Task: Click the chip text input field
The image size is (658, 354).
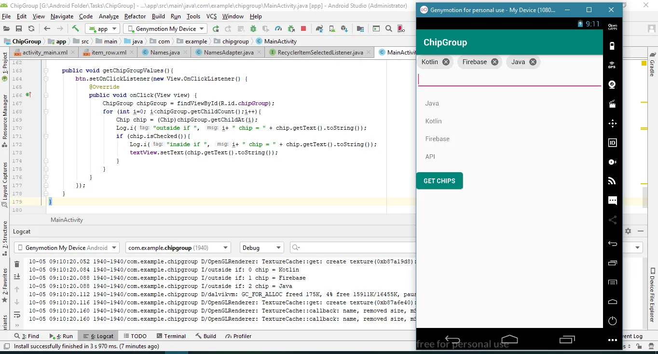Action: pyautogui.click(x=509, y=80)
